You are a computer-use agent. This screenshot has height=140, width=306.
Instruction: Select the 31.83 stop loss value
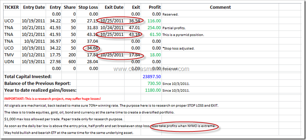point(93,27)
